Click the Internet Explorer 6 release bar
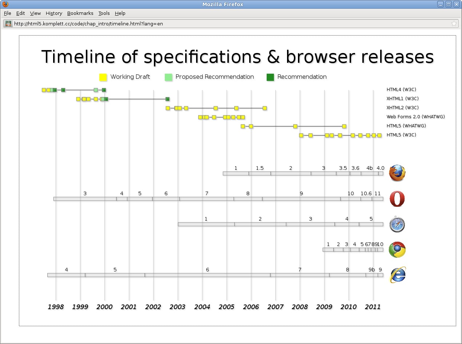462x344 pixels. pos(207,275)
